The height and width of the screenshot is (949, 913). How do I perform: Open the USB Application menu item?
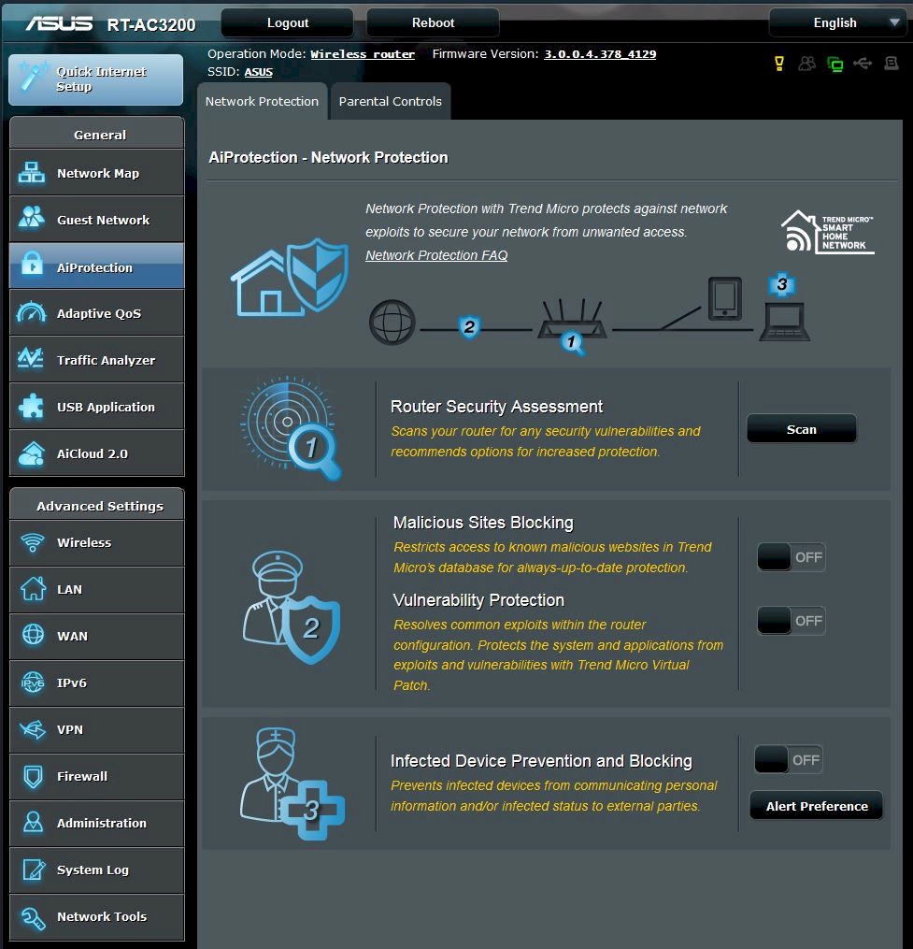97,407
